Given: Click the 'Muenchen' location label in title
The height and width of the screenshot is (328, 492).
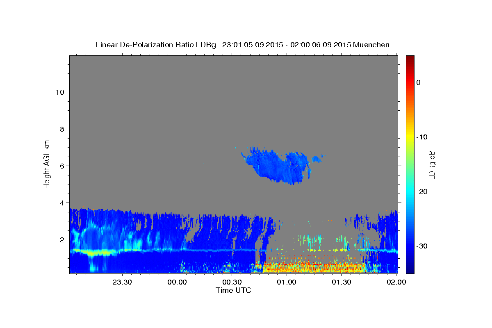Looking at the screenshot, I should (x=371, y=45).
